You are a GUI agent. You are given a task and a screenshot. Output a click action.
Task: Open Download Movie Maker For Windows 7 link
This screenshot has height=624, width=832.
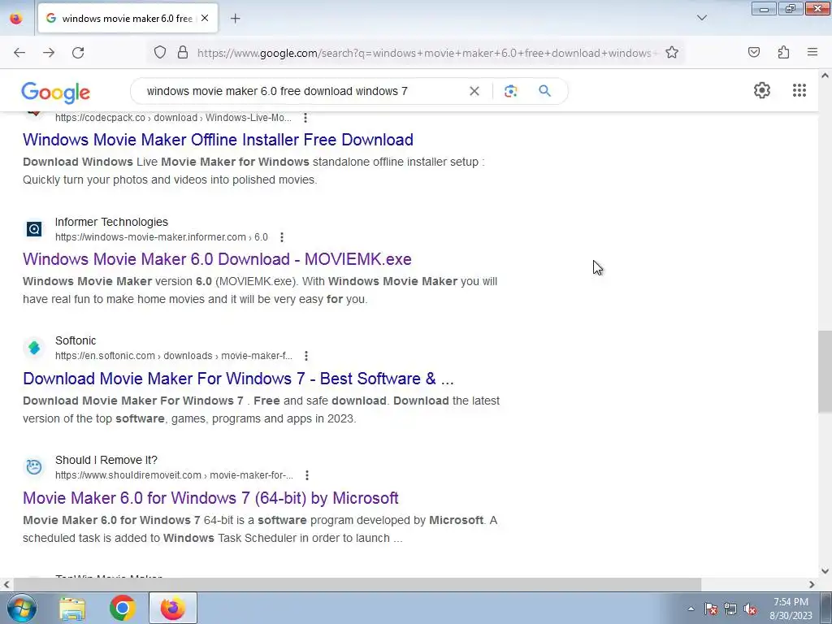click(238, 379)
